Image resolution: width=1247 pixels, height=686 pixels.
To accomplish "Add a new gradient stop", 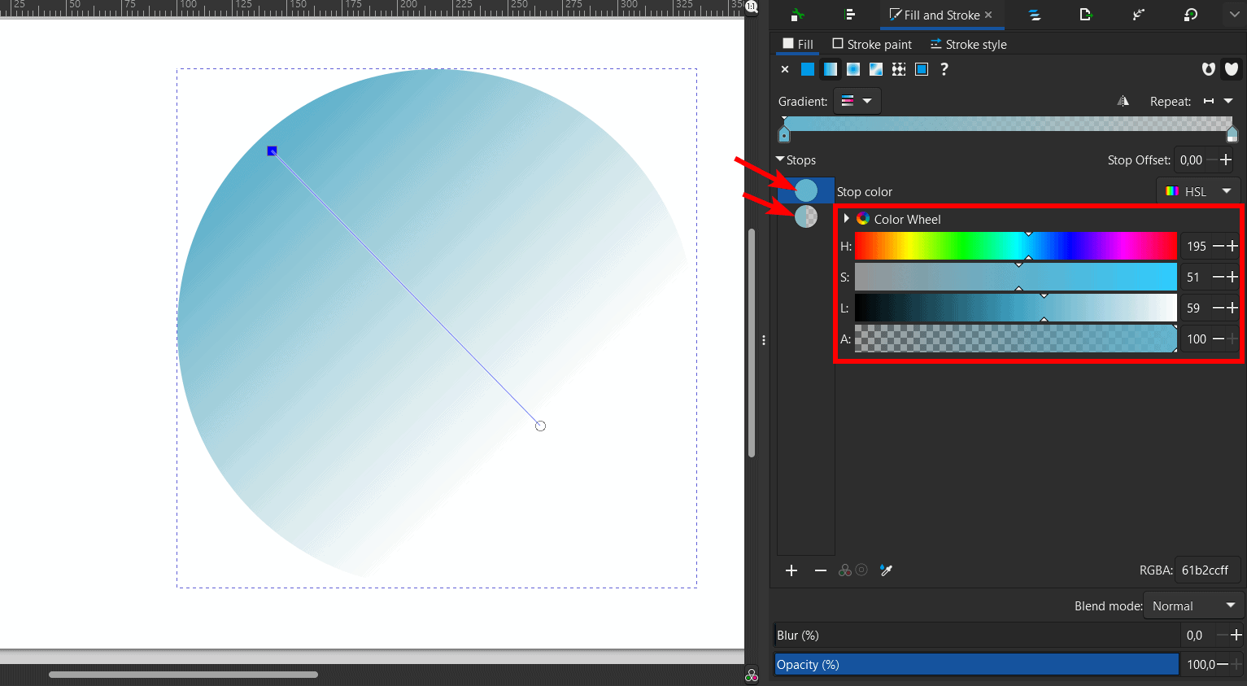I will tap(791, 570).
